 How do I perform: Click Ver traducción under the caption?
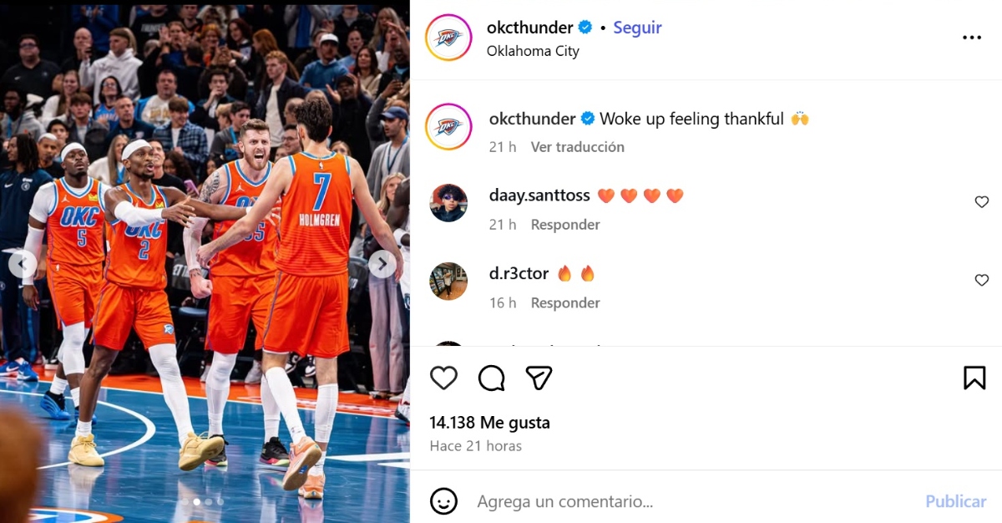pyautogui.click(x=578, y=147)
